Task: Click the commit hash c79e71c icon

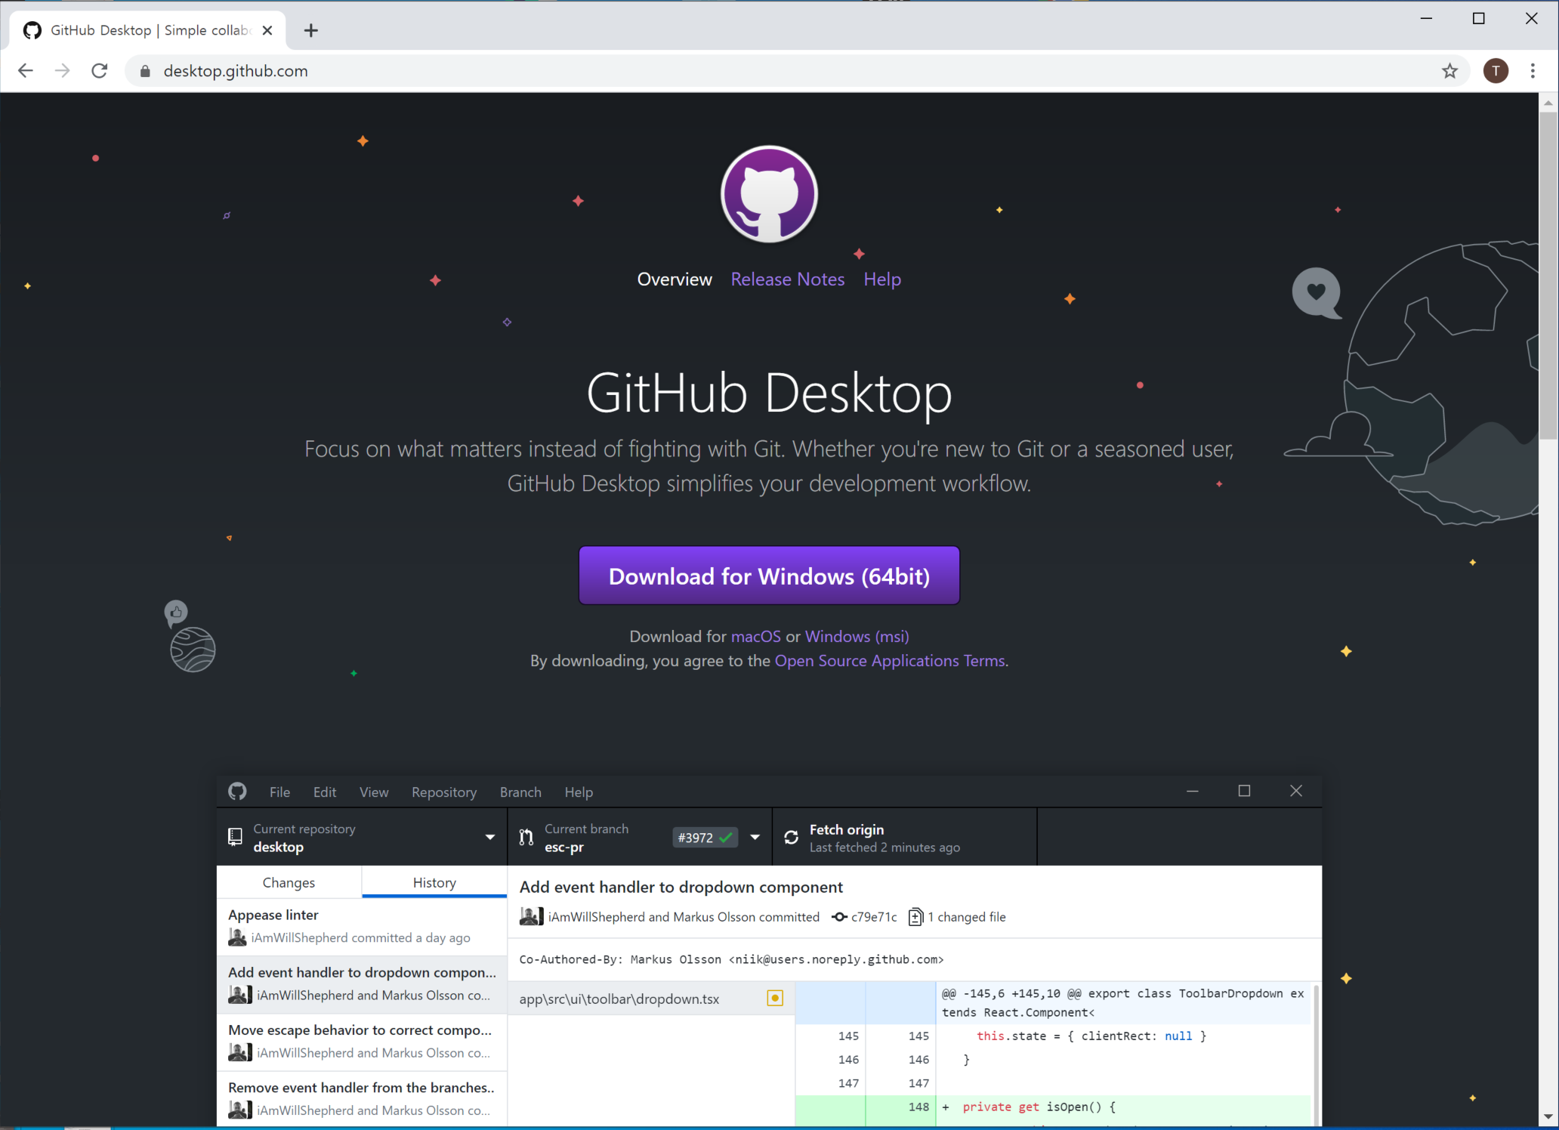Action: [x=839, y=917]
